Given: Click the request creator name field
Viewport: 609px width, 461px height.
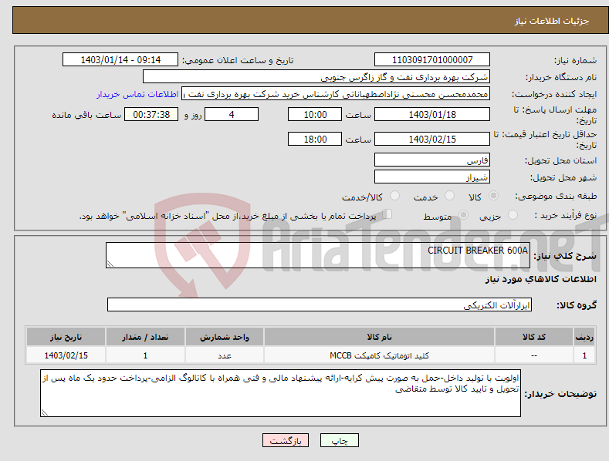Looking at the screenshot, I should coord(336,94).
